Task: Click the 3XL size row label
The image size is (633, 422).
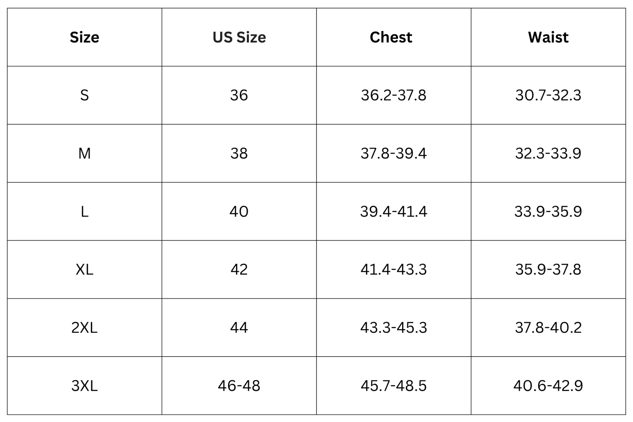Action: pyautogui.click(x=84, y=386)
